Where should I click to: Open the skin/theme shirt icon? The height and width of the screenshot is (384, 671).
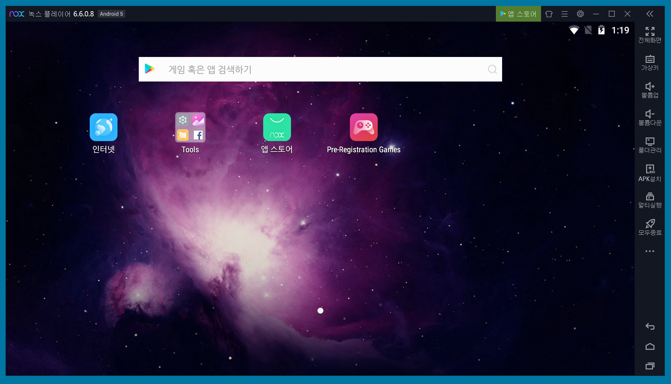coord(549,14)
